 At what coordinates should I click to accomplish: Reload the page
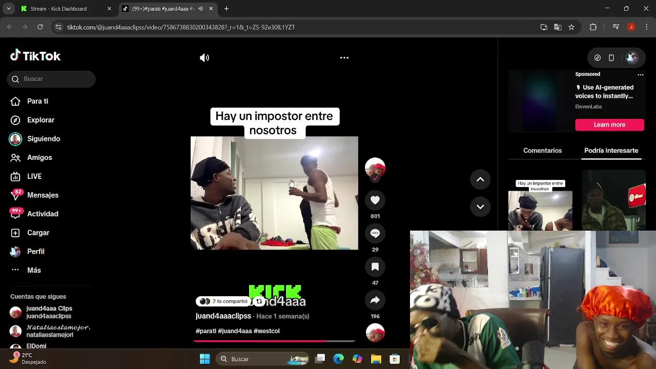40,27
